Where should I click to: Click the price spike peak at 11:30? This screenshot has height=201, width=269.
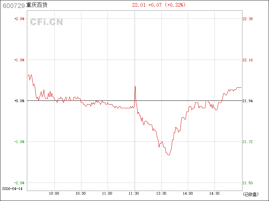(135, 86)
